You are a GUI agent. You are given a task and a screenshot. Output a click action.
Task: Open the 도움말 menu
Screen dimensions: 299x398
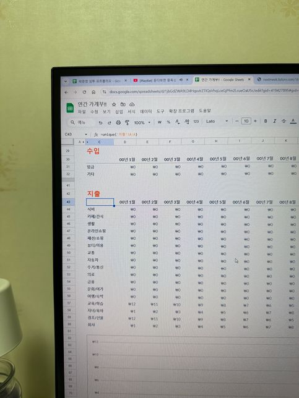(205, 111)
